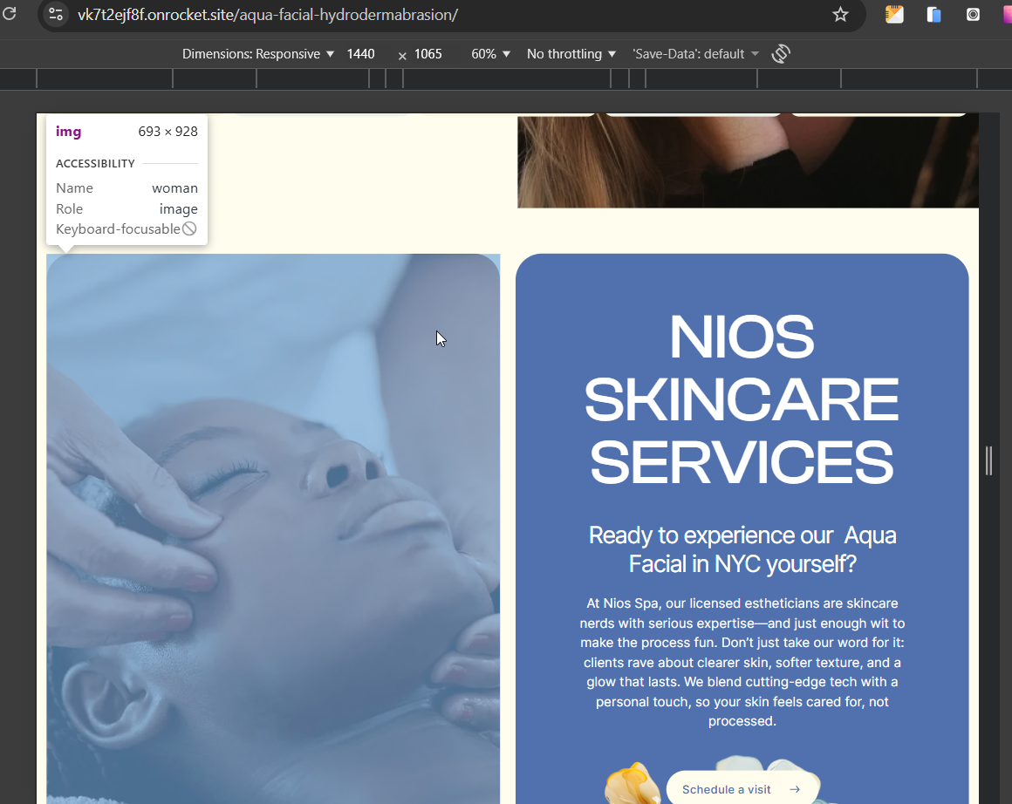
Task: Click the 'Ready to experience our Aqua Facial' subheading
Action: pos(742,549)
